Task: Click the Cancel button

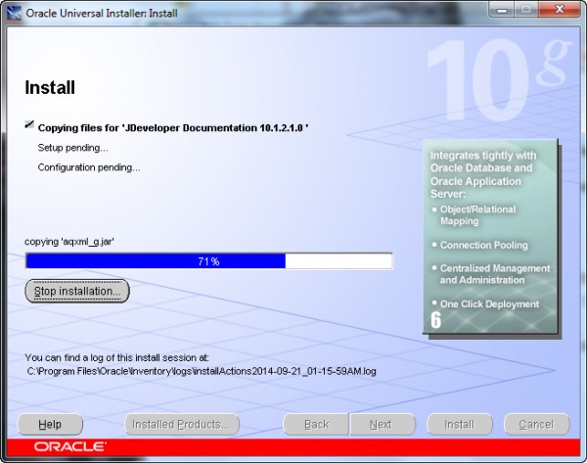Action: click(x=537, y=425)
